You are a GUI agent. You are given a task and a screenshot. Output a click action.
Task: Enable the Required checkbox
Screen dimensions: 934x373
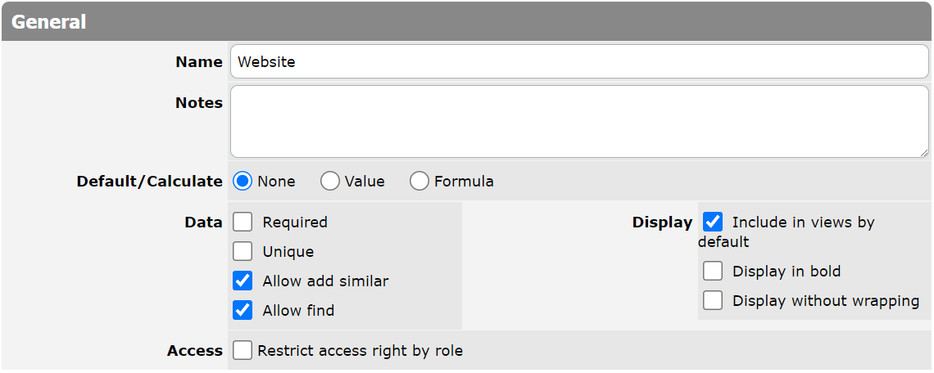click(243, 222)
